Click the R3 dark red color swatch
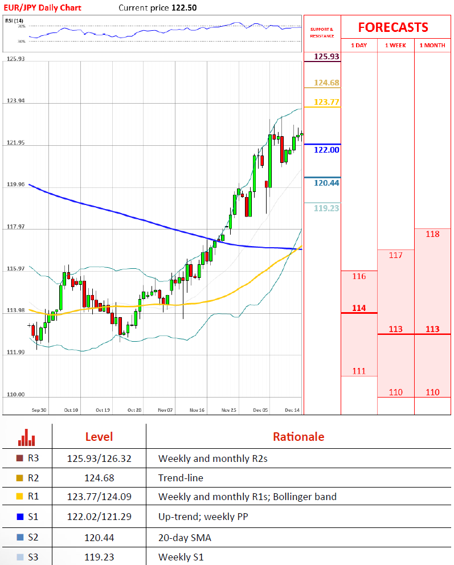454x565 pixels. 20,458
